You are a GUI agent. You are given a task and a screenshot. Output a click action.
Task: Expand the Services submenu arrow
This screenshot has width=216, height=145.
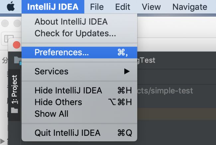[x=127, y=71]
